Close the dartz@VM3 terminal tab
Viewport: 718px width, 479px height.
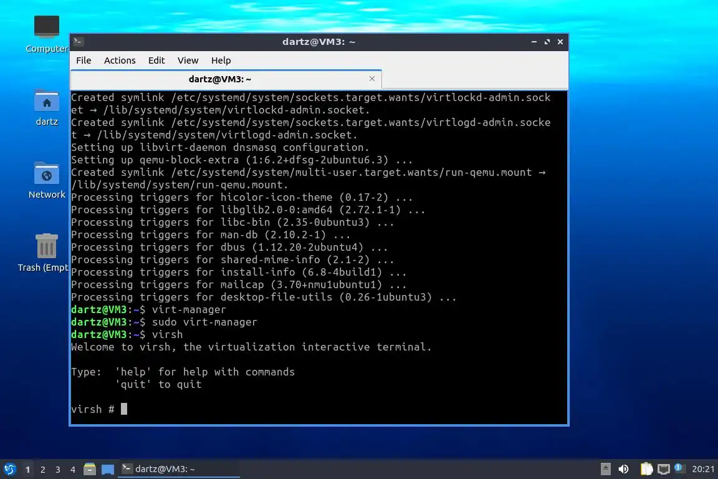[372, 79]
